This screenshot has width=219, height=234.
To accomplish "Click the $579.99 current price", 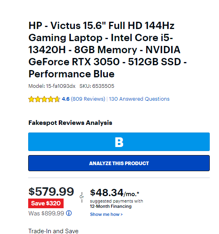I will tap(51, 192).
